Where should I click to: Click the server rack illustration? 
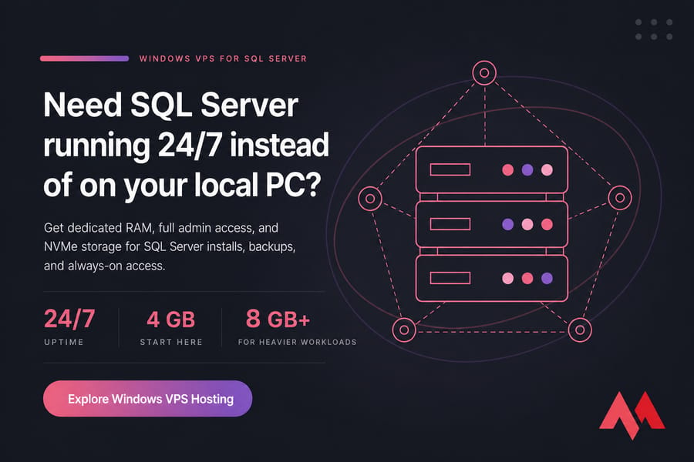[492, 224]
